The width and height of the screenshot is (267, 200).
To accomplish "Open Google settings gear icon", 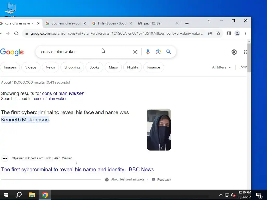I will coord(234,52).
